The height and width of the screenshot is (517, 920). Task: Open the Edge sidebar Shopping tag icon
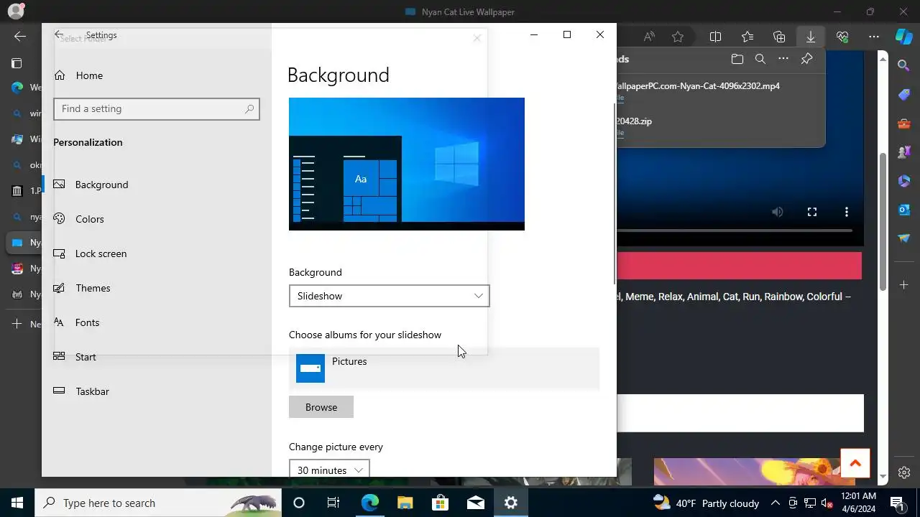904,95
